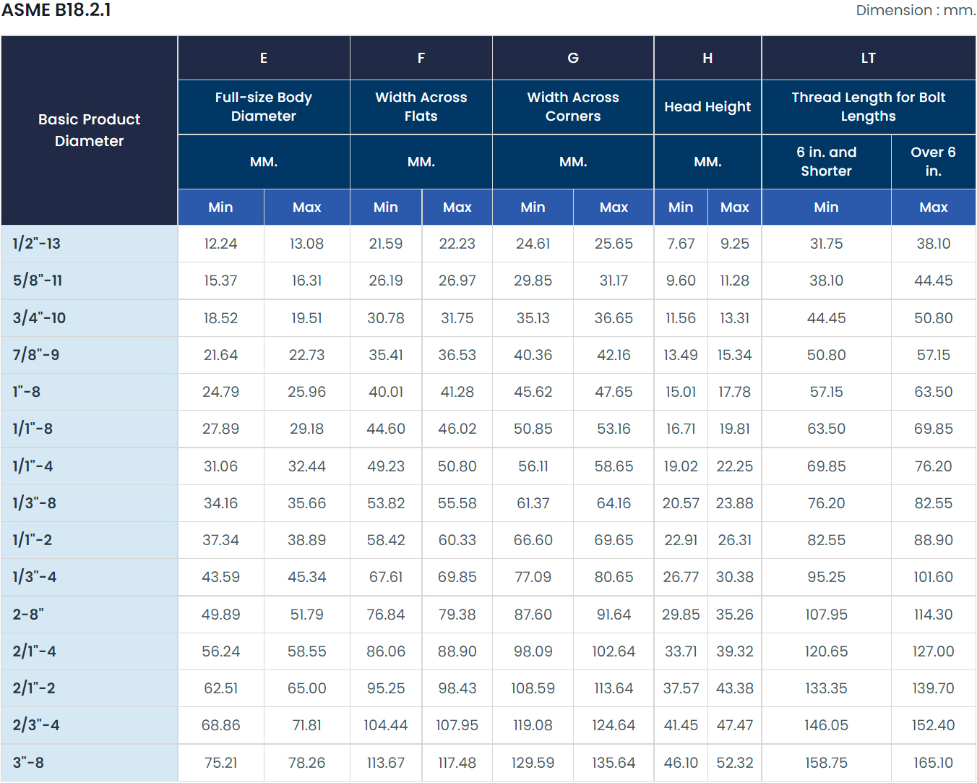Click cell value 49.89
The image size is (977, 783).
220,615
